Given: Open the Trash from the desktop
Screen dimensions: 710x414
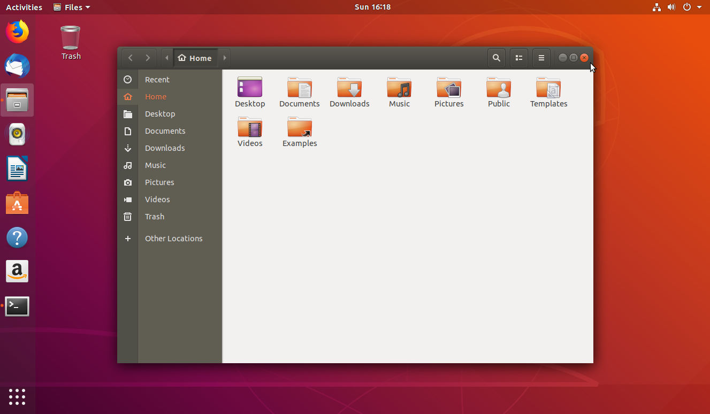Looking at the screenshot, I should [70, 37].
